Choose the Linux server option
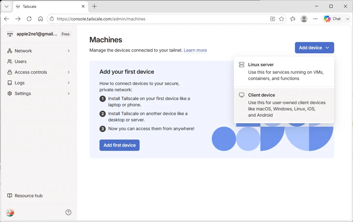This screenshot has width=353, height=222. click(x=284, y=71)
